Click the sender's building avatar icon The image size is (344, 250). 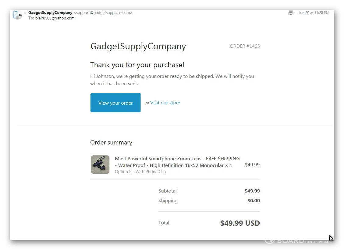tap(17, 15)
